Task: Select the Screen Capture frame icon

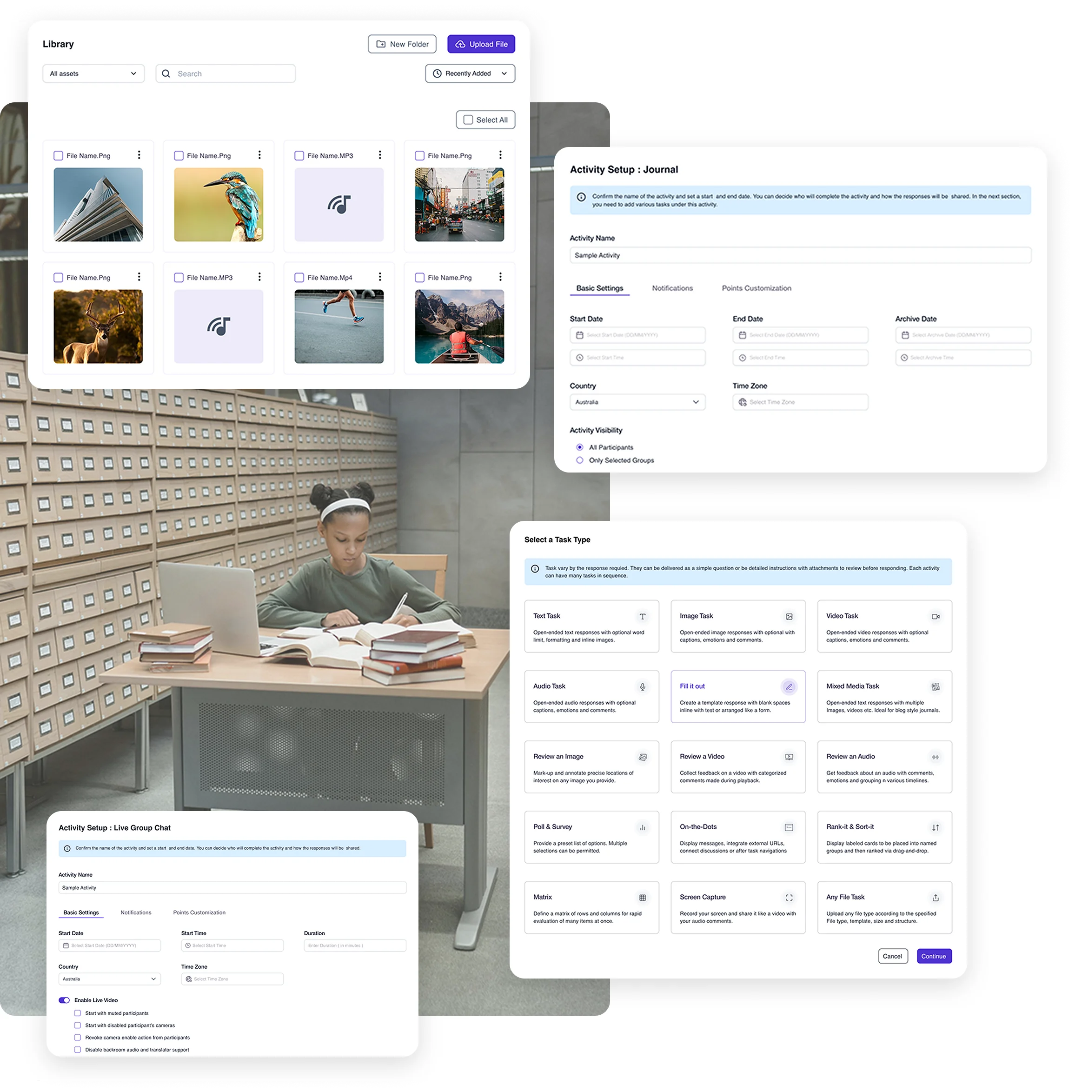Action: [789, 898]
